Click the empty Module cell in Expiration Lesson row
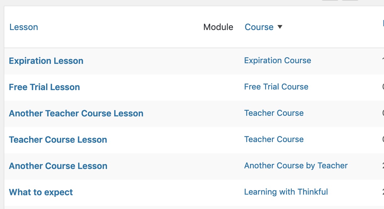Viewport: 384px width, 209px height. coord(218,61)
